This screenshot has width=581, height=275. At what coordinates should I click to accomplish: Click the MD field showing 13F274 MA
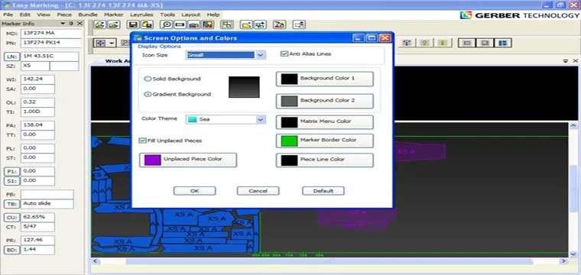pos(50,34)
